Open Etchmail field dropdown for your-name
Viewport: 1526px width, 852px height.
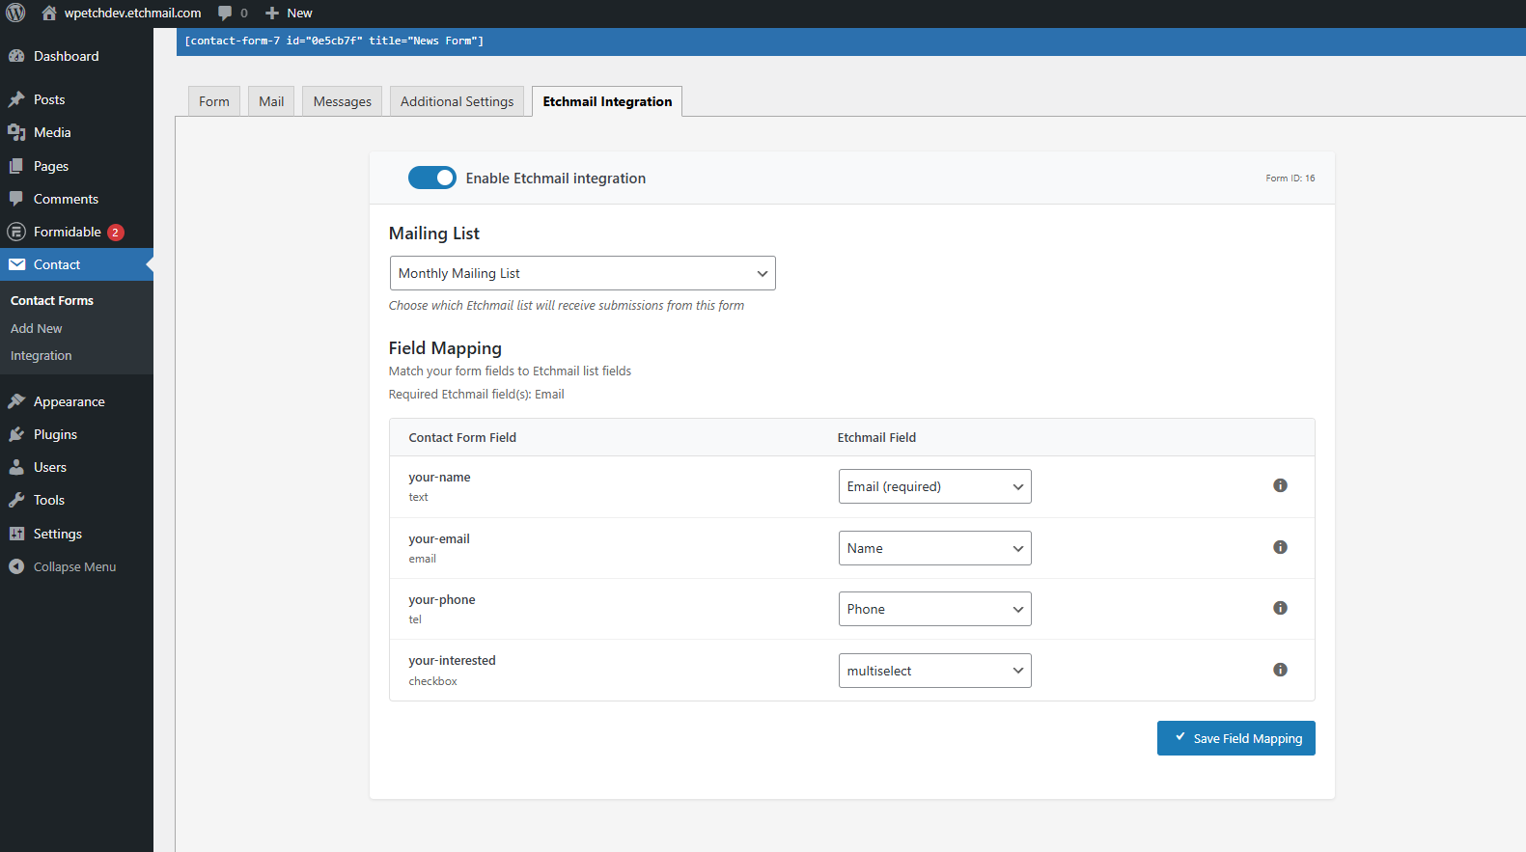tap(934, 486)
